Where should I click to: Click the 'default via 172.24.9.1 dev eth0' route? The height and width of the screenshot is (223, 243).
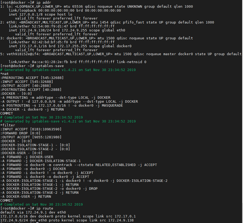tap(33, 212)
